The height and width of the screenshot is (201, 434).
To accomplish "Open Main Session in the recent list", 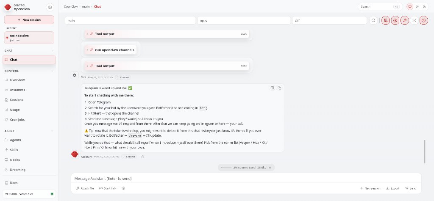I will click(29, 38).
